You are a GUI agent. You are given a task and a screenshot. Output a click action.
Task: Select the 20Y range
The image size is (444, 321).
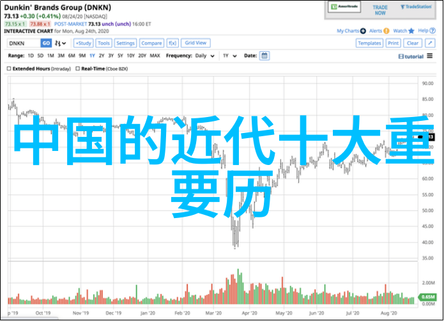click(142, 56)
